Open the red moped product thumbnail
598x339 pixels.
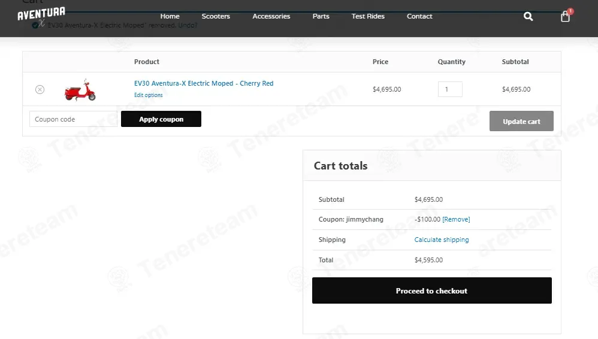coord(80,90)
